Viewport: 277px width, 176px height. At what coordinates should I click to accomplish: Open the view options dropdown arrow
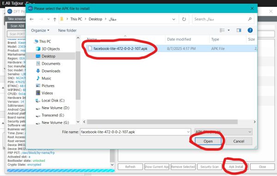[229, 30]
